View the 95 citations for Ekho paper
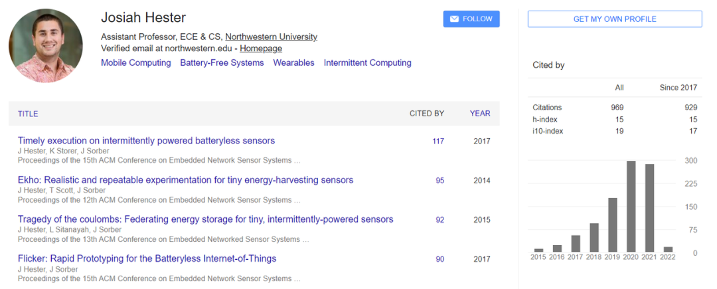Viewport: 717px width, 289px height. pyautogui.click(x=439, y=181)
